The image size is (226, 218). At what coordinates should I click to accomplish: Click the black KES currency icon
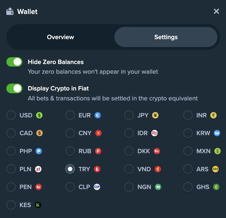click(x=38, y=205)
